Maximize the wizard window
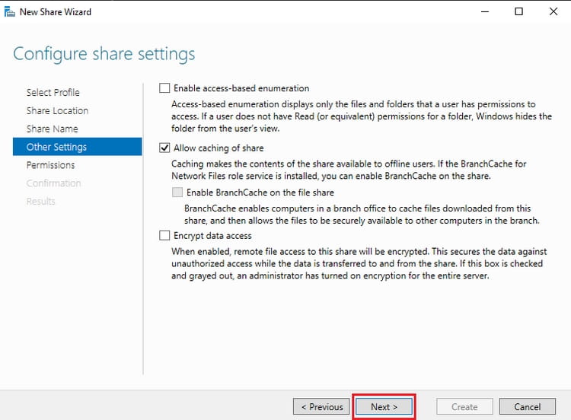The width and height of the screenshot is (571, 420). (518, 11)
